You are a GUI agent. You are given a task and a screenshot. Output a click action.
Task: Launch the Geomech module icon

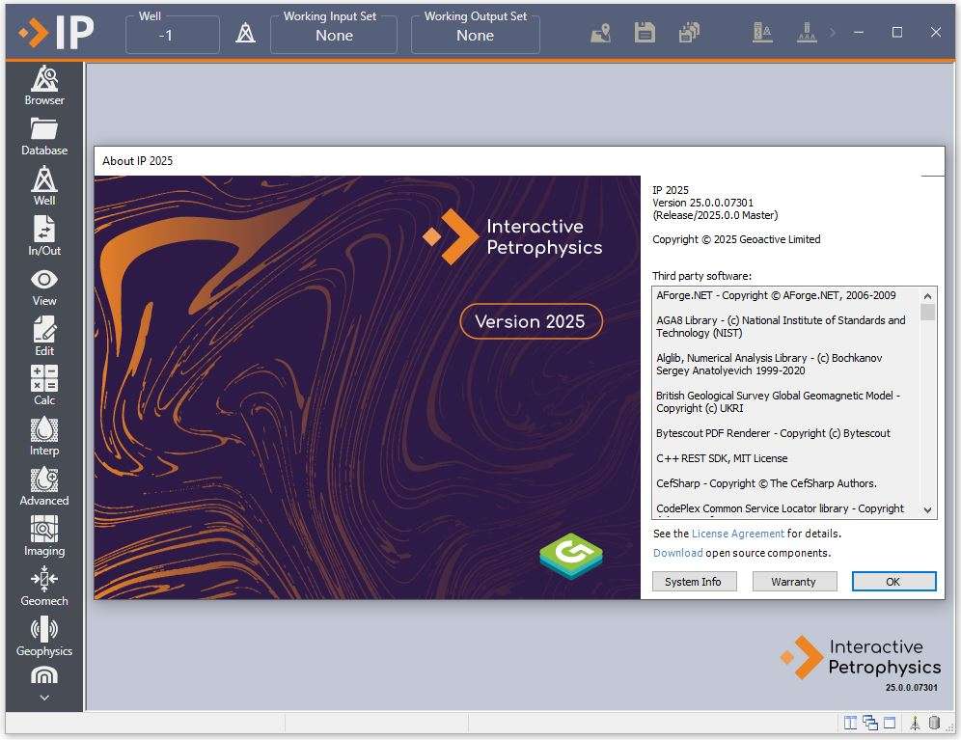coord(44,587)
